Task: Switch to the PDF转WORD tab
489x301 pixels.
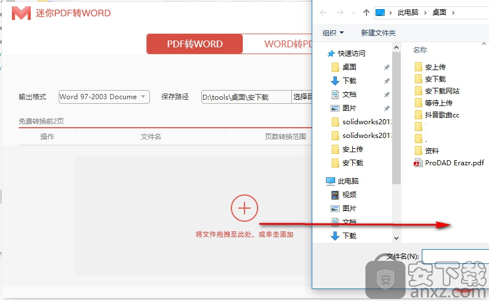Action: 194,44
